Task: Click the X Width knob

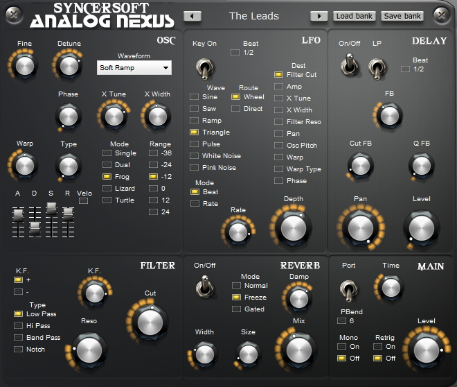Action: pyautogui.click(x=158, y=117)
